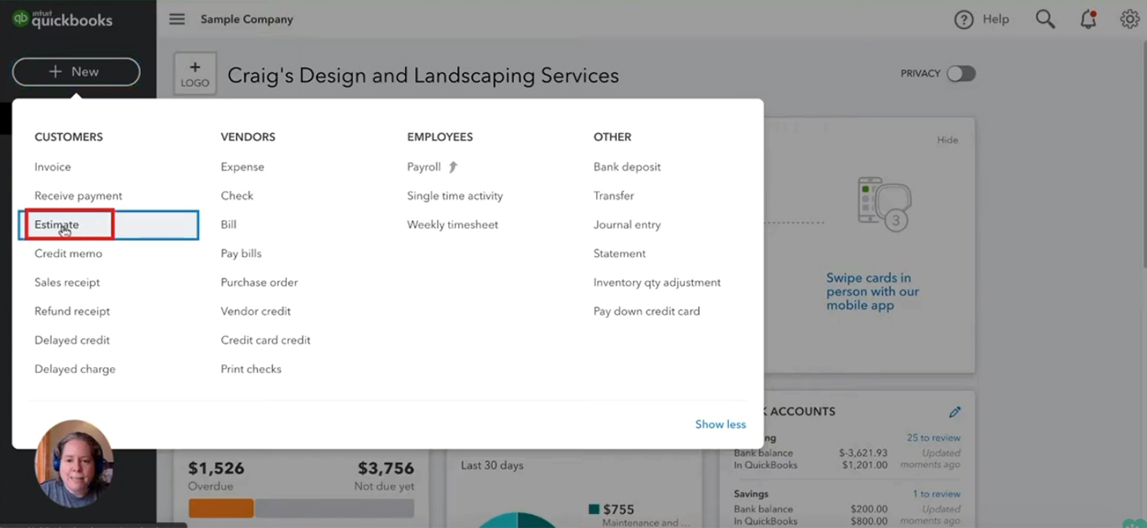This screenshot has width=1147, height=528.
Task: Open the search magnifier
Action: tap(1045, 19)
